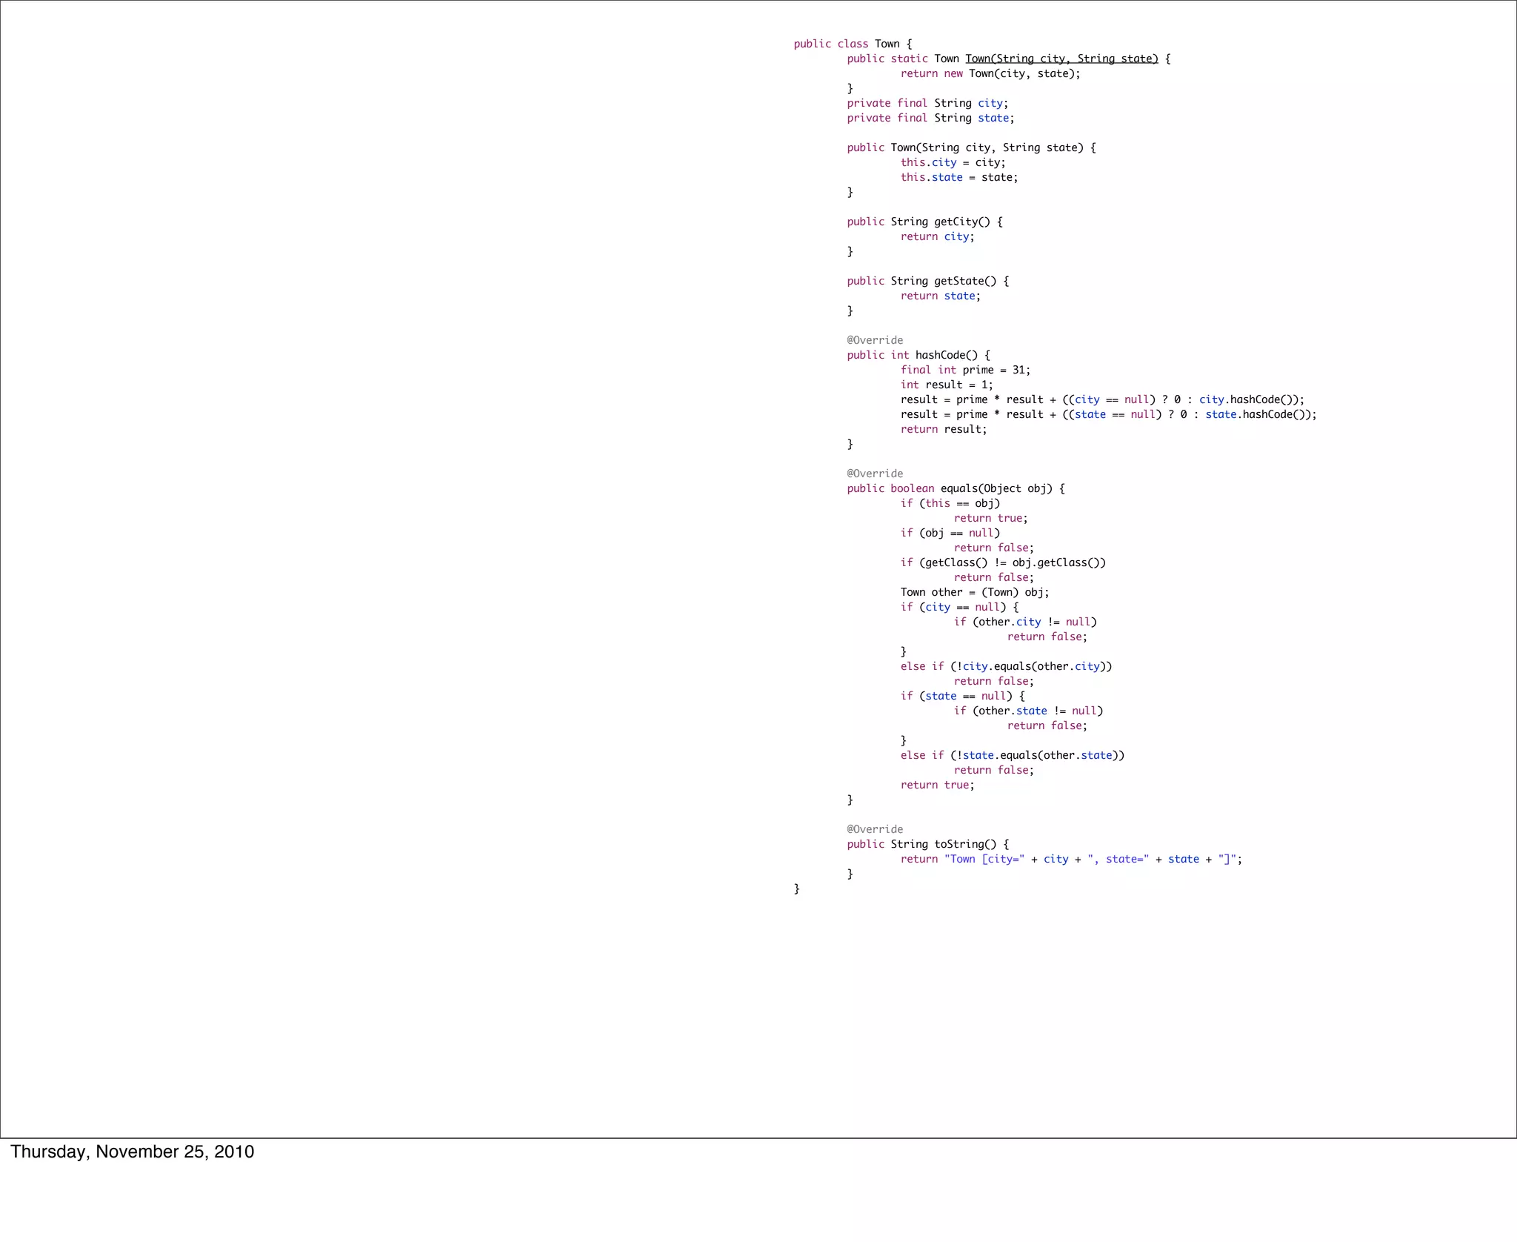Click 'this.state = state;' assignment

(959, 178)
